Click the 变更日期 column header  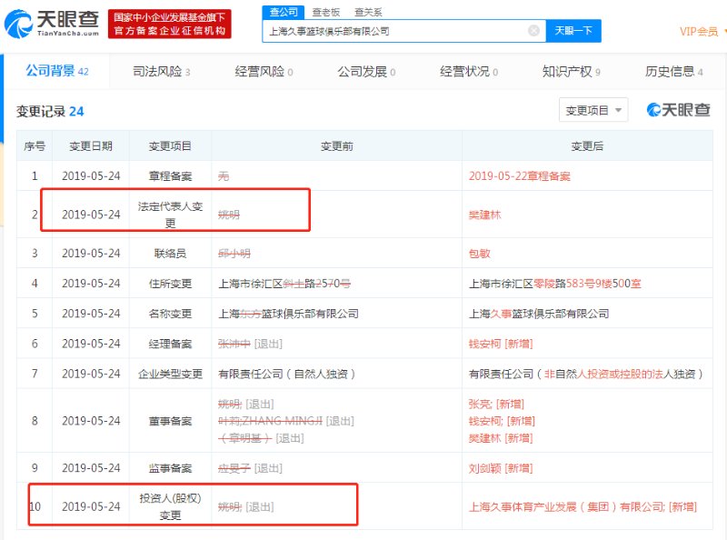coord(91,146)
